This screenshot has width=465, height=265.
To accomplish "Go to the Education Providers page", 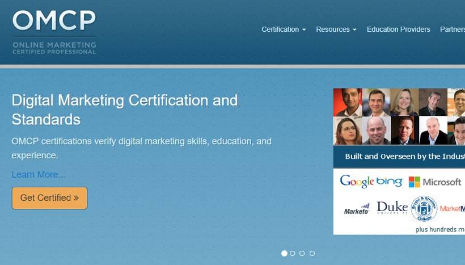I will (x=398, y=30).
